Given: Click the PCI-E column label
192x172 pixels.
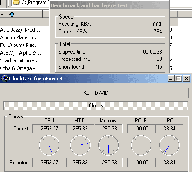Looking at the screenshot, I should pyautogui.click(x=141, y=121).
